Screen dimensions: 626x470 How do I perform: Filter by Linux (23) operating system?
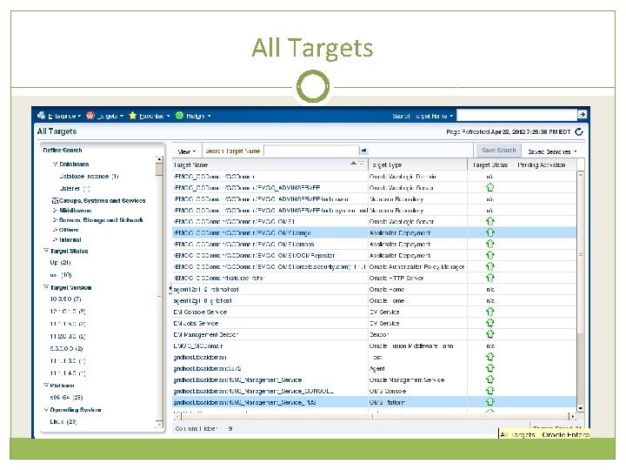tap(63, 421)
